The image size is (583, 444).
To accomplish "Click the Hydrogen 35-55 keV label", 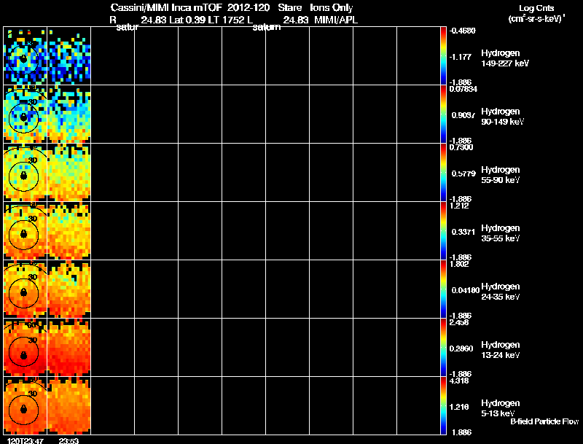I will [x=501, y=233].
